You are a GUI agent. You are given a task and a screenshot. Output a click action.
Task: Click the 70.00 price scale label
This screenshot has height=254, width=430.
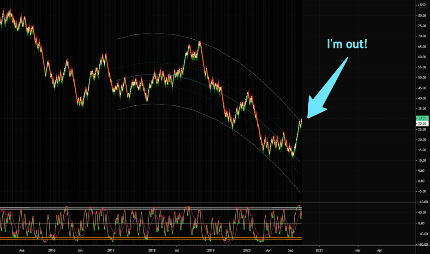pyautogui.click(x=422, y=36)
